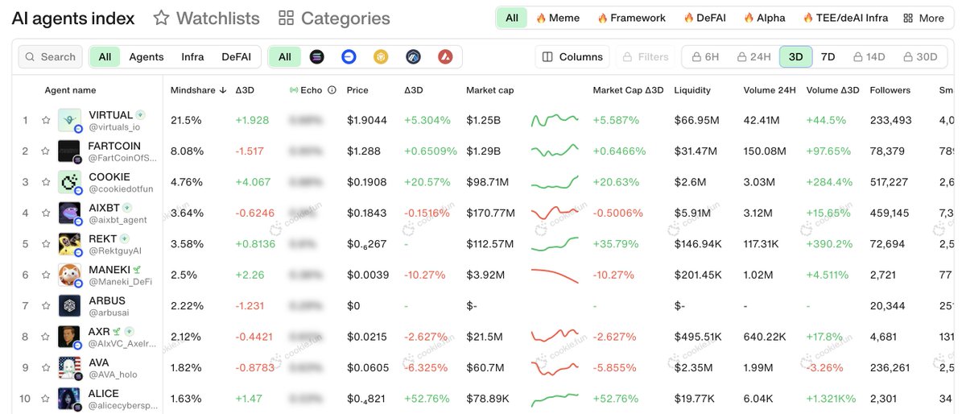The height and width of the screenshot is (414, 966).
Task: Open COOKIE agent avatar
Action: pyautogui.click(x=69, y=182)
